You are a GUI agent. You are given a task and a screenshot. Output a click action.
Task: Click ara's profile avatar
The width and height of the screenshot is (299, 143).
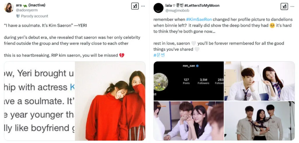tap(9, 8)
